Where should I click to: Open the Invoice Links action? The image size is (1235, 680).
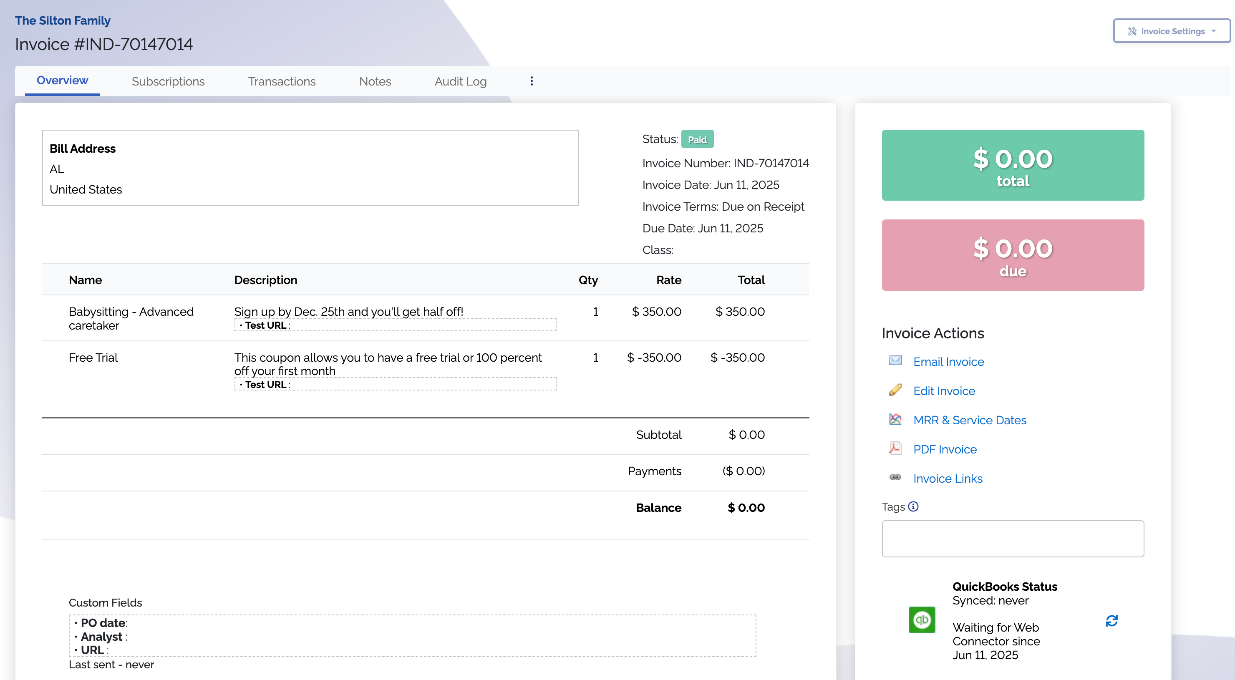(948, 479)
